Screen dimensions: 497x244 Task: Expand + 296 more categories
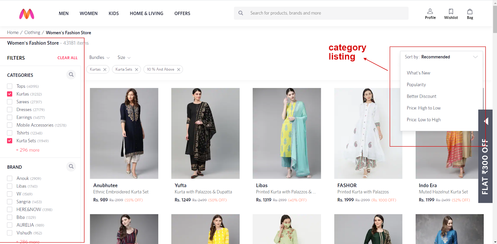pos(28,150)
